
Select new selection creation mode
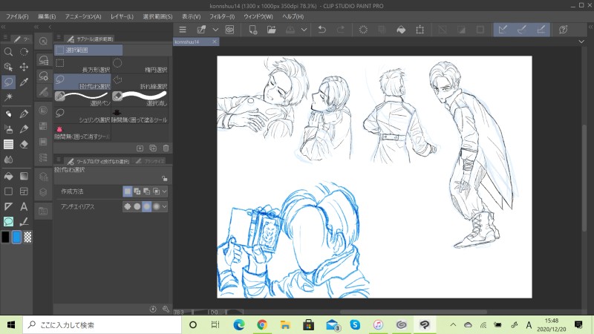128,191
